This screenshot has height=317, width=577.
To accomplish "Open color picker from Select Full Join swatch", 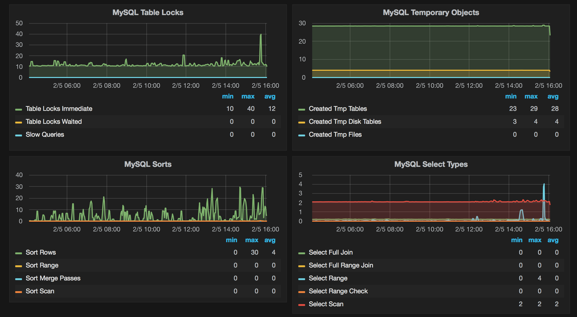I will point(301,252).
